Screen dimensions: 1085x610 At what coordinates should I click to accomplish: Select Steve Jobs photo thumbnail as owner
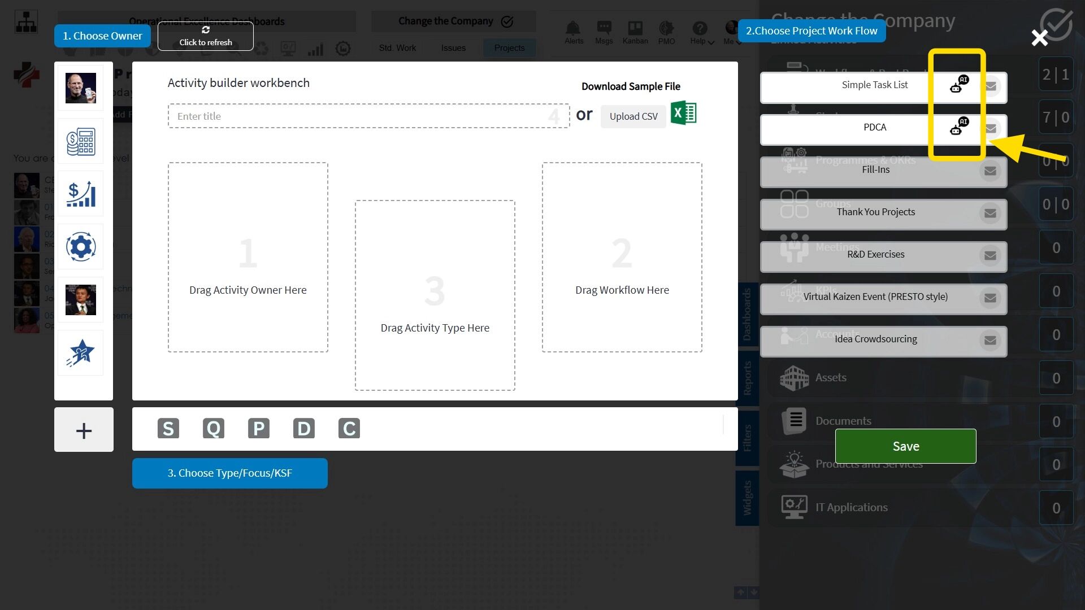tap(80, 88)
